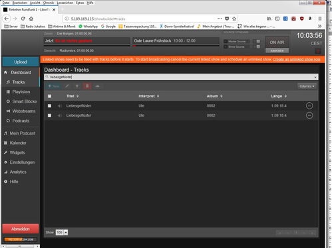This screenshot has height=248, width=332.
Task: Open the Radio Jukebox bookmark folder
Action: coord(33,27)
